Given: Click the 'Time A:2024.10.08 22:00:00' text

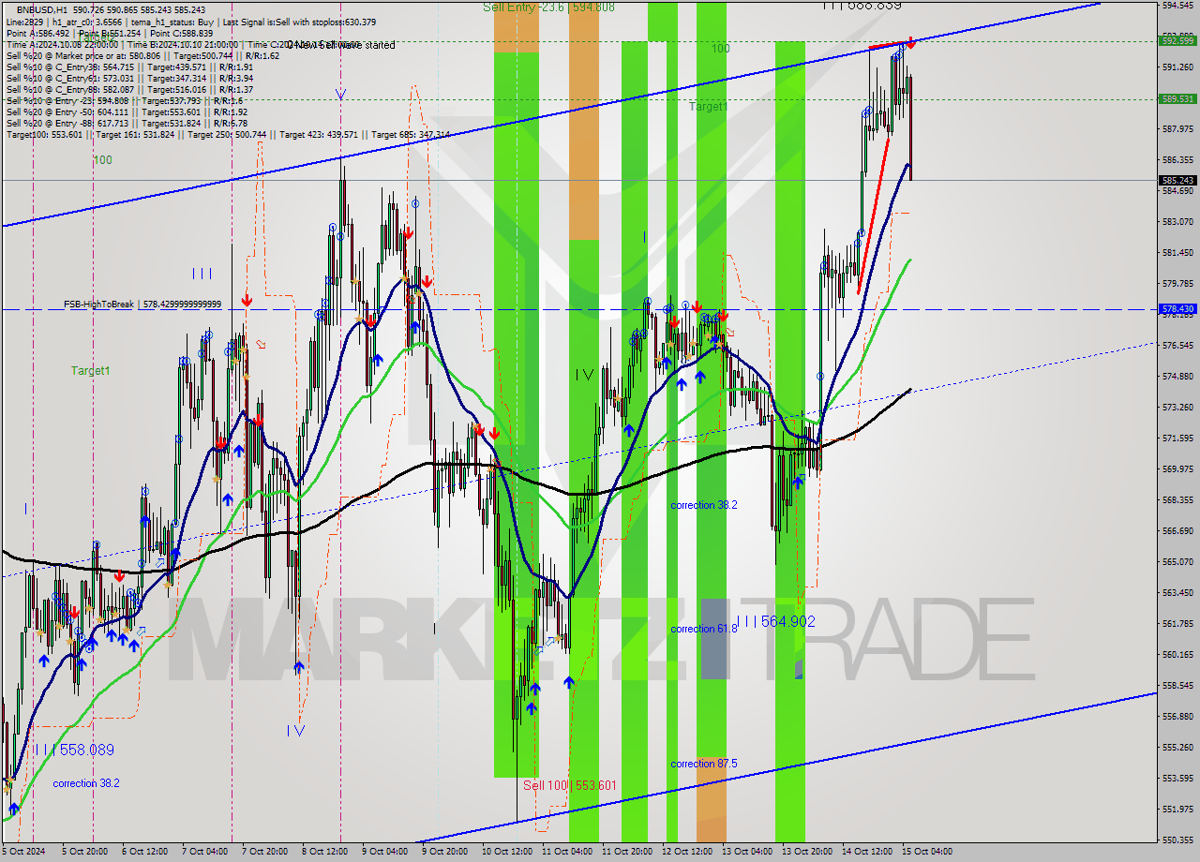Looking at the screenshot, I should click(x=61, y=44).
